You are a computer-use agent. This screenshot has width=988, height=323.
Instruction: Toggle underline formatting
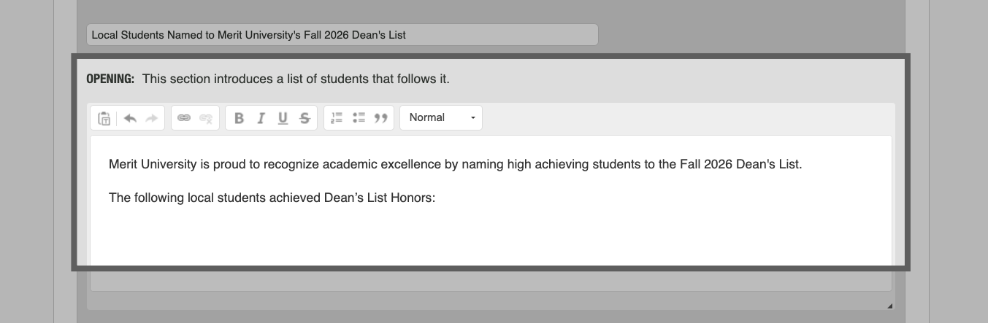click(283, 118)
